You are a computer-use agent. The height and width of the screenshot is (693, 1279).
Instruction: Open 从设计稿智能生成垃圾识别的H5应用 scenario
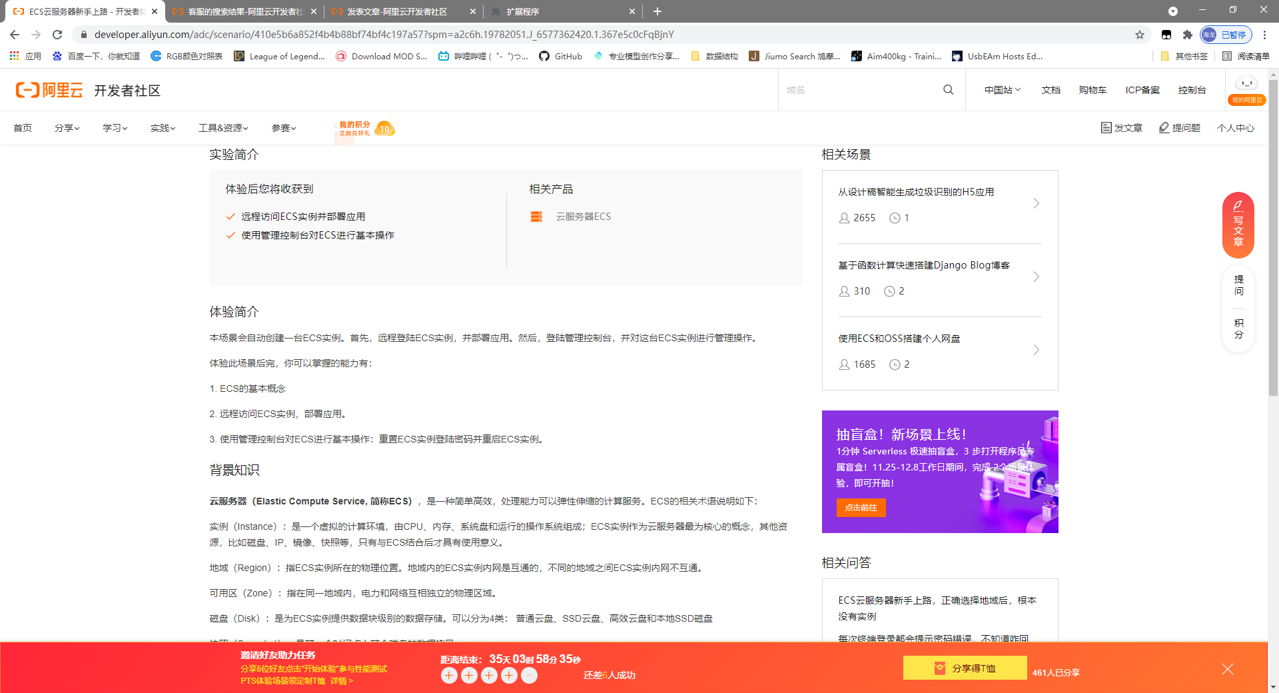[916, 192]
